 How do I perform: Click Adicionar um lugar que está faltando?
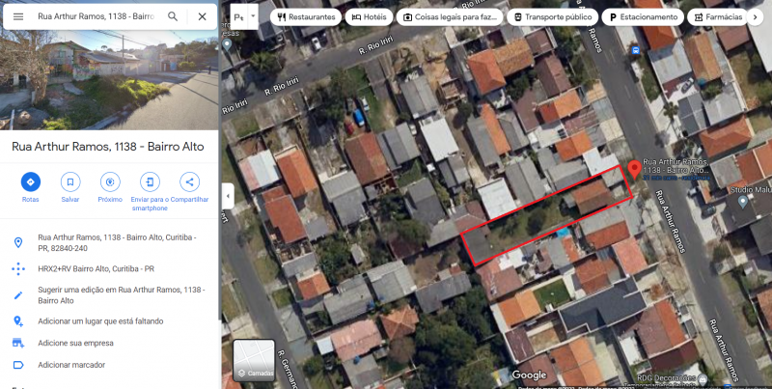100,321
